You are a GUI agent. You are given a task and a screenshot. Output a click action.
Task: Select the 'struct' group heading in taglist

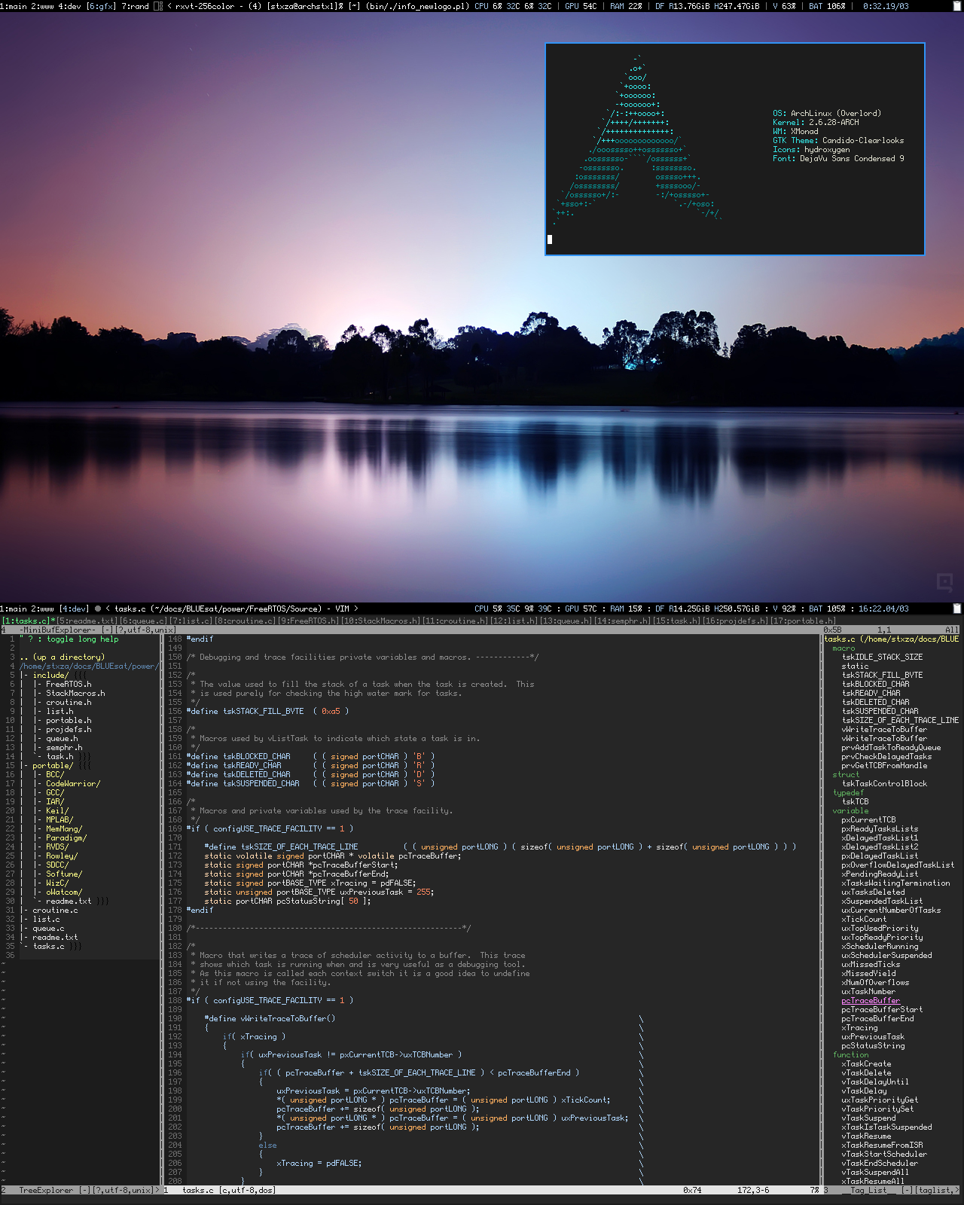(x=846, y=775)
